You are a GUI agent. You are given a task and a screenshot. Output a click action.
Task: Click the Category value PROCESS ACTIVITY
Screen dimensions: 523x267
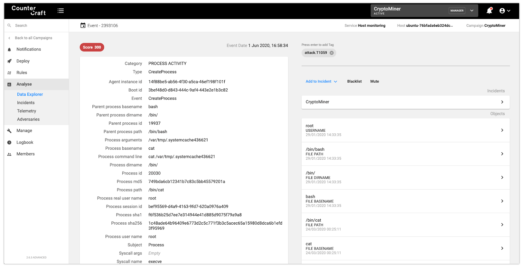coord(167,64)
